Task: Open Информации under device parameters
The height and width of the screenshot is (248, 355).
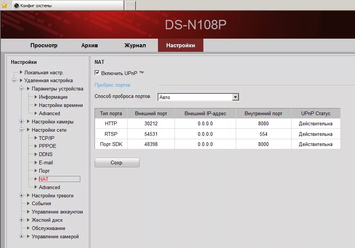Action: pos(53,97)
